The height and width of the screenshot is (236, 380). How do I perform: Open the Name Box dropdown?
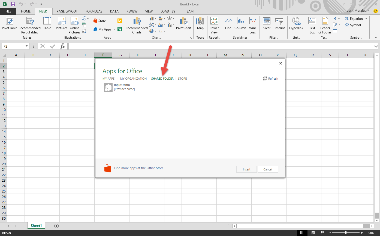point(26,46)
